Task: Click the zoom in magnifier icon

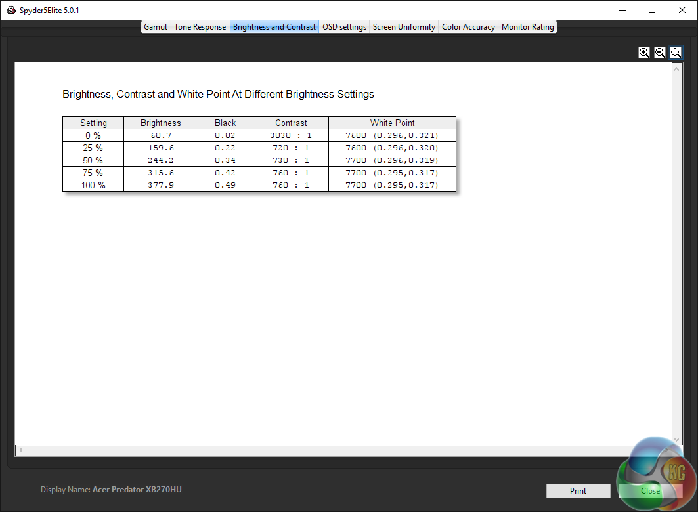Action: pos(643,53)
